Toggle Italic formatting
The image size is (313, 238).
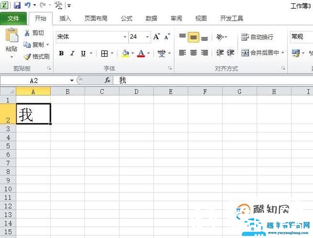(x=72, y=53)
